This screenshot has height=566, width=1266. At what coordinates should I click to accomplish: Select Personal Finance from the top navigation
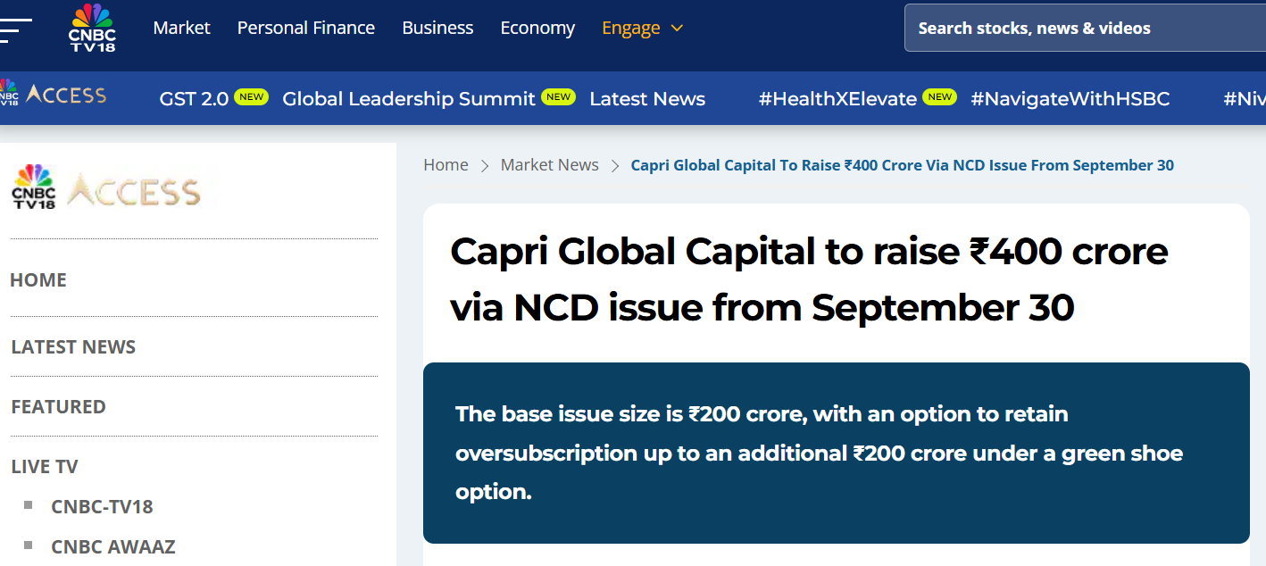coord(306,28)
